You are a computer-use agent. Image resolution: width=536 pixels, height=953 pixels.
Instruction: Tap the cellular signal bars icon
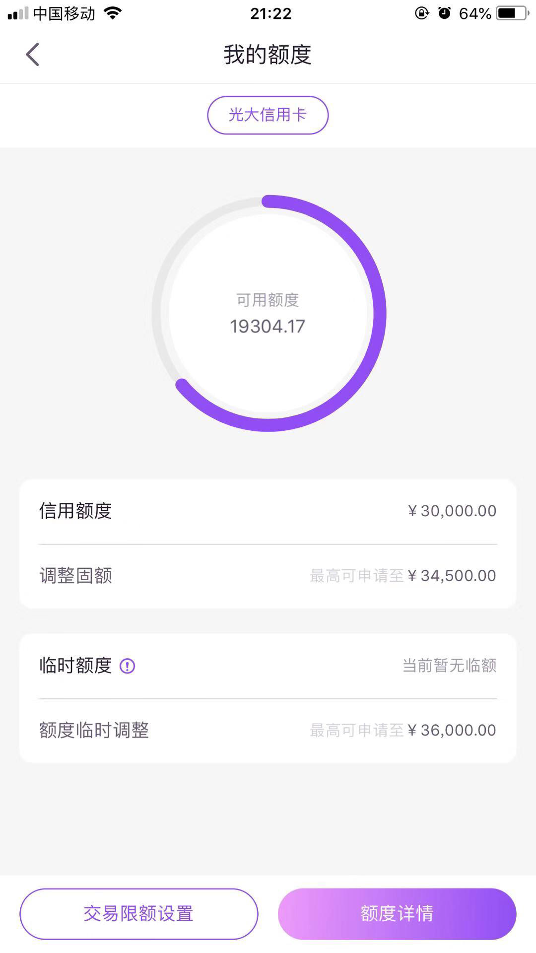click(18, 14)
